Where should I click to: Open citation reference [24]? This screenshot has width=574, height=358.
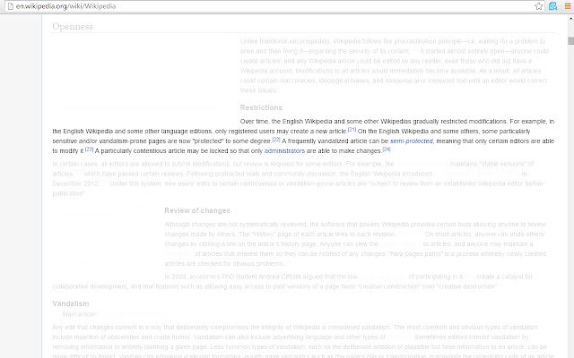[387, 149]
